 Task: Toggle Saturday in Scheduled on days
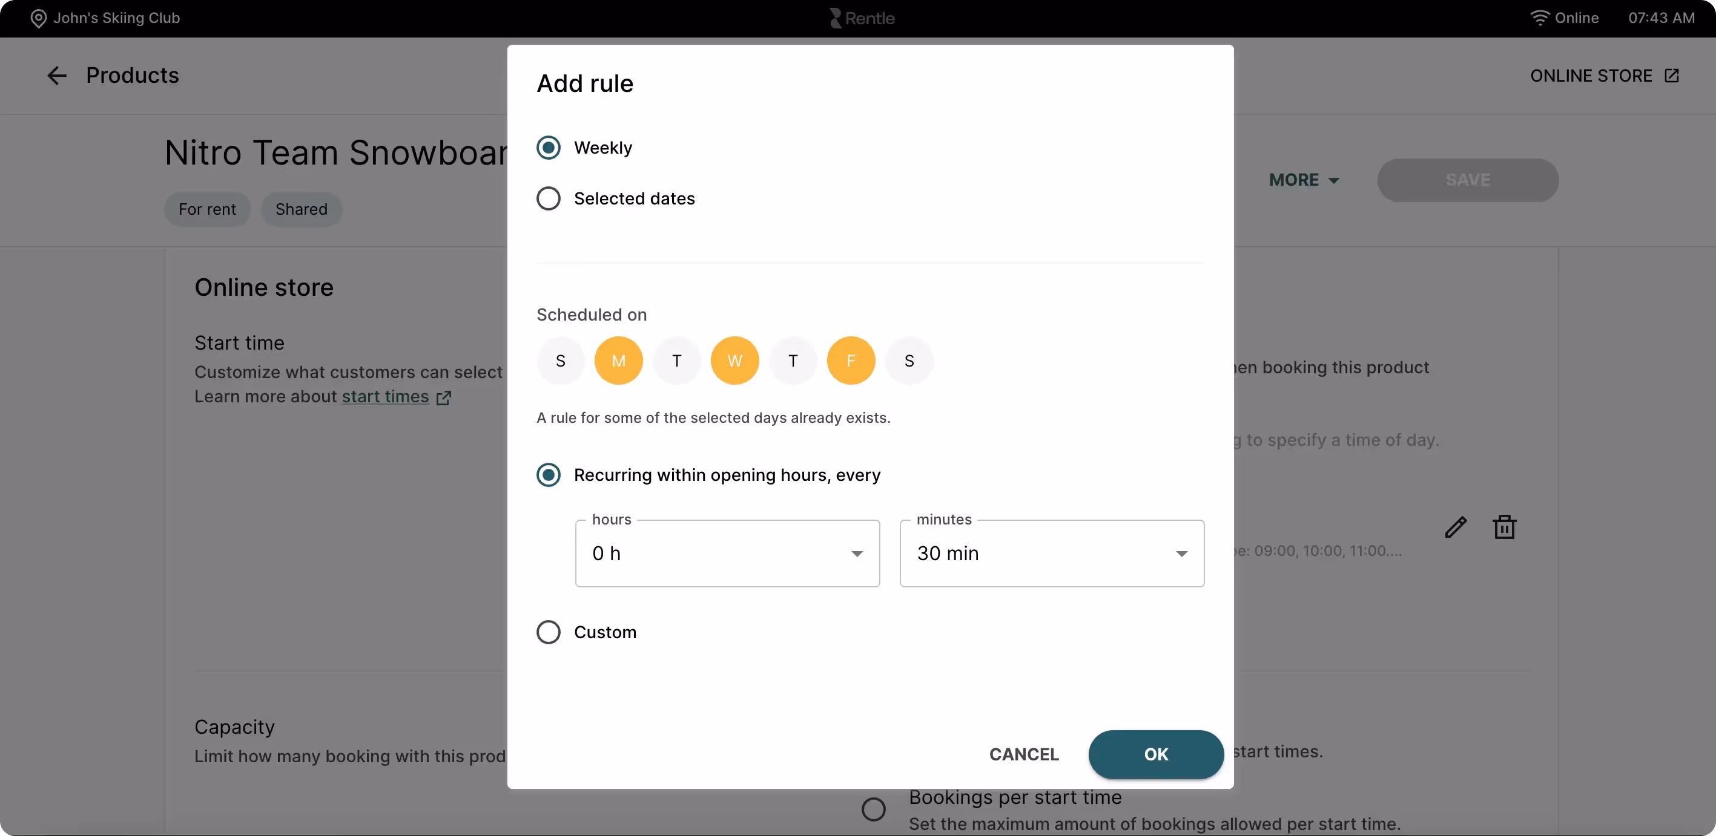coord(909,360)
